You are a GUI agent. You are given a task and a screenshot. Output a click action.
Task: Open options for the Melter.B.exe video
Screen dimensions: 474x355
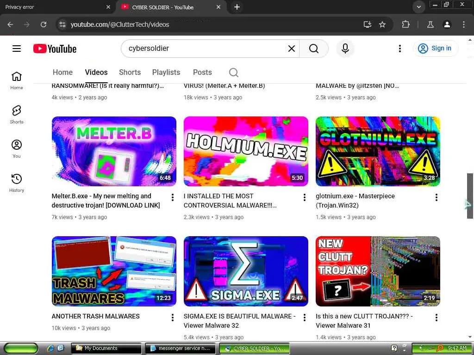point(172,197)
